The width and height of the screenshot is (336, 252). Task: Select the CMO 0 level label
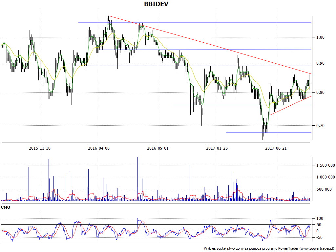(x=318, y=231)
